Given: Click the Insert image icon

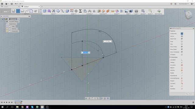Looking at the screenshot, I should coord(126,11).
